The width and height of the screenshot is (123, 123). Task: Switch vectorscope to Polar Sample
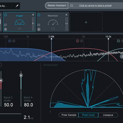click(69, 115)
